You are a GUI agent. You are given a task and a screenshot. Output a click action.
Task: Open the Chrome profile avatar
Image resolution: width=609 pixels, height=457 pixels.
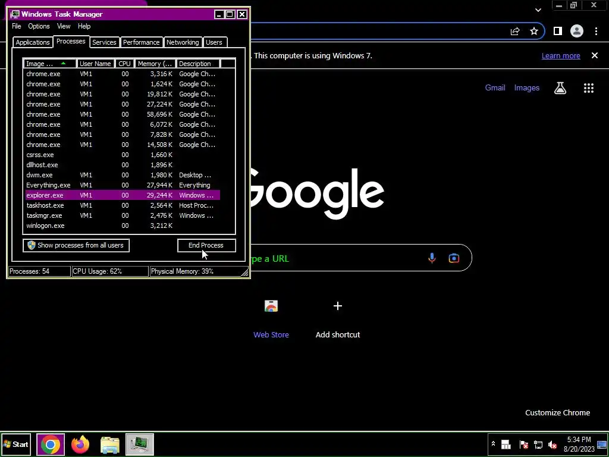(x=577, y=32)
